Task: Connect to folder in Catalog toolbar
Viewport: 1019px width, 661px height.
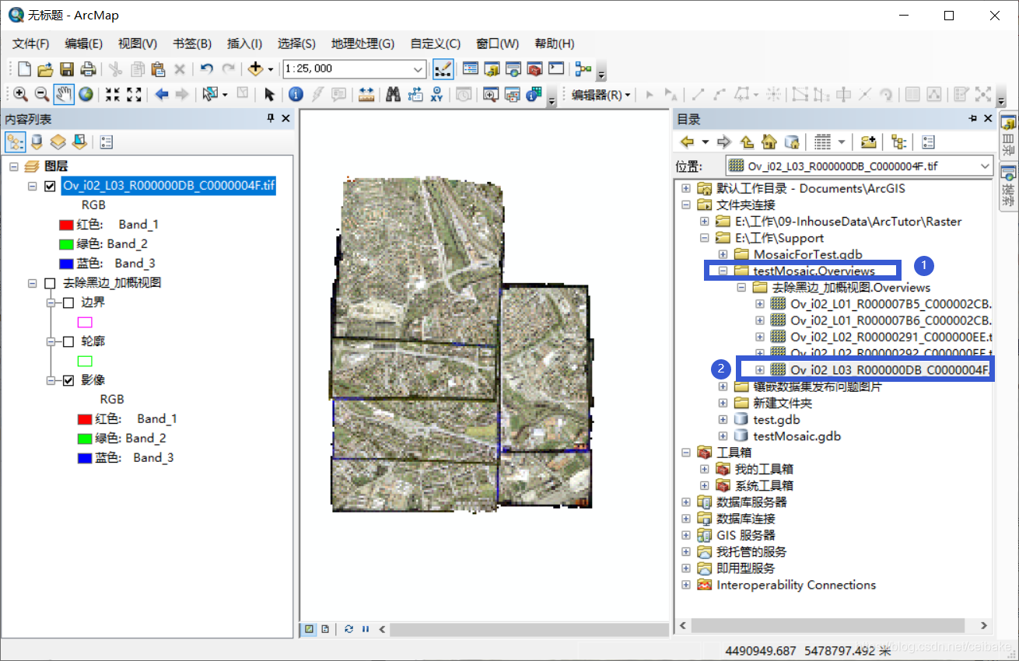Action: coord(868,142)
